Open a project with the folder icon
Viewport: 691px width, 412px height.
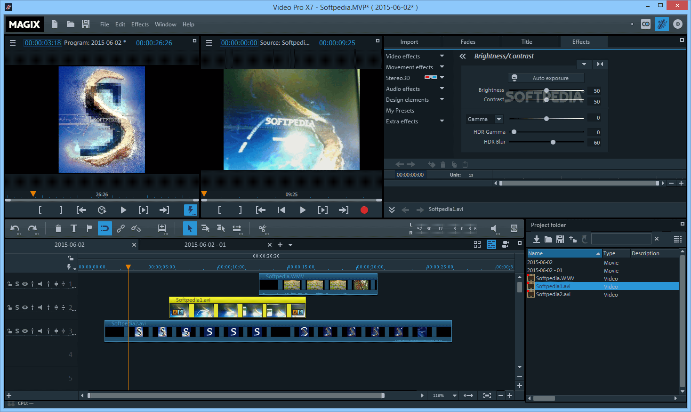coord(71,24)
